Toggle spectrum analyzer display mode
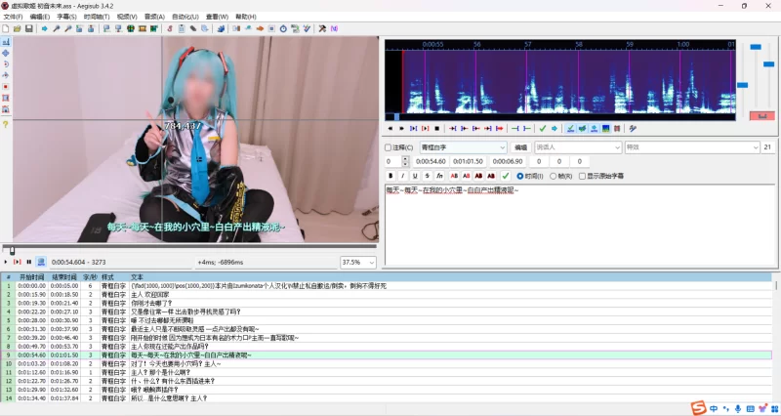Image resolution: width=781 pixels, height=416 pixels. 605,129
